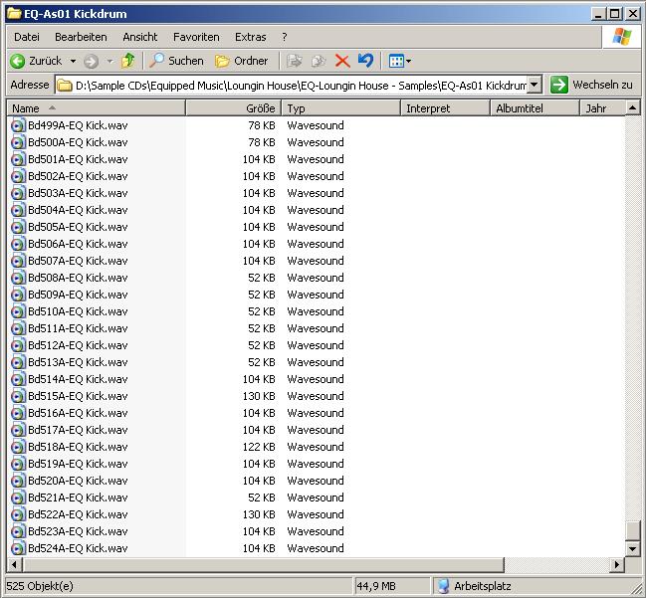Open the Favoriten menu

click(196, 37)
